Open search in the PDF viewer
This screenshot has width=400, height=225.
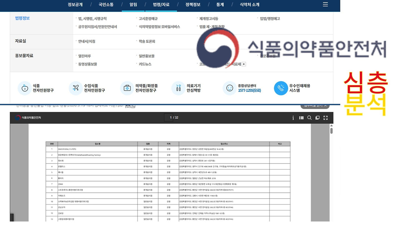[x=309, y=118]
